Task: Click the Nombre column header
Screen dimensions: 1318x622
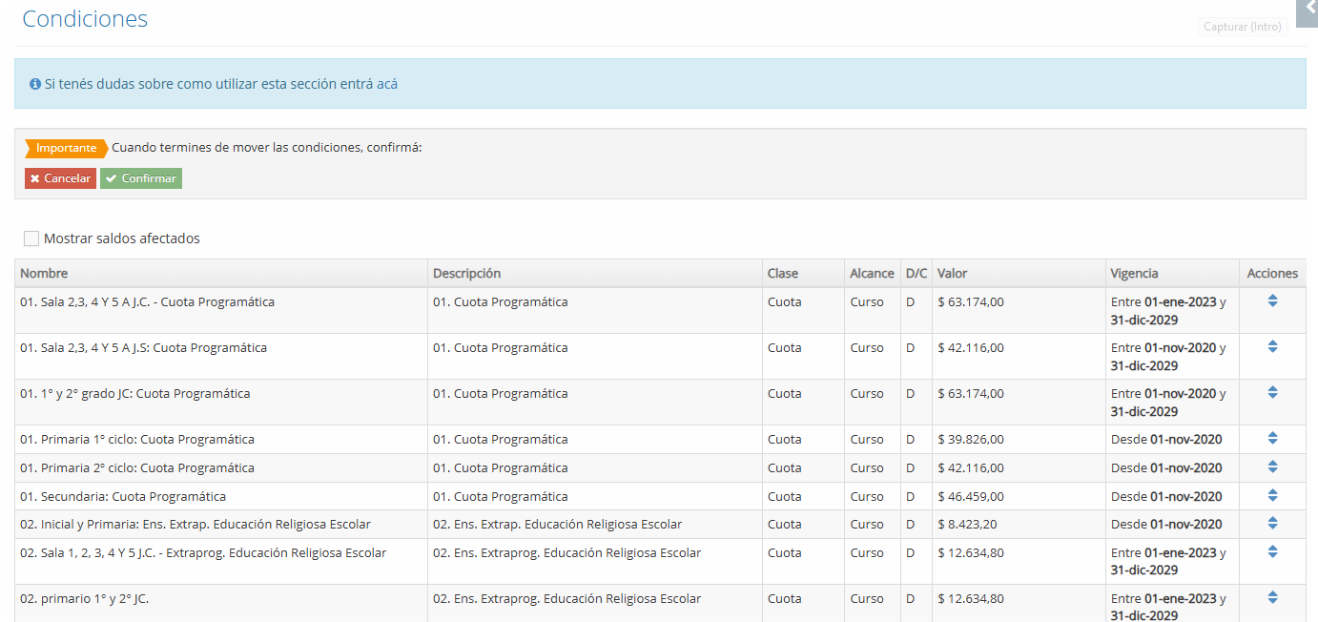Action: (x=44, y=274)
